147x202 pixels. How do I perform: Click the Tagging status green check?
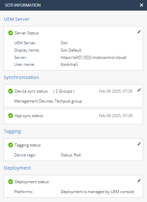(x=11, y=145)
